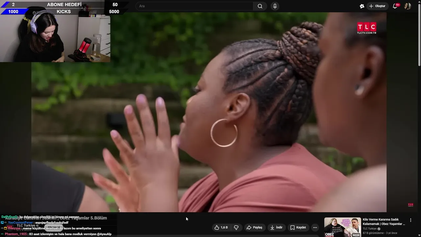Open the account avatar menu

click(408, 6)
